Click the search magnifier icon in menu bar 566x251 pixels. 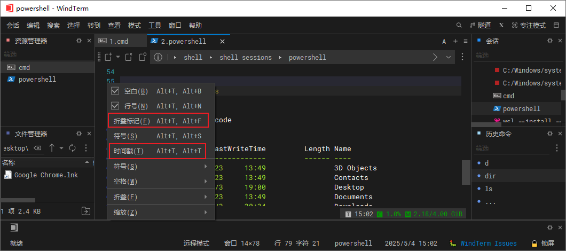459,25
